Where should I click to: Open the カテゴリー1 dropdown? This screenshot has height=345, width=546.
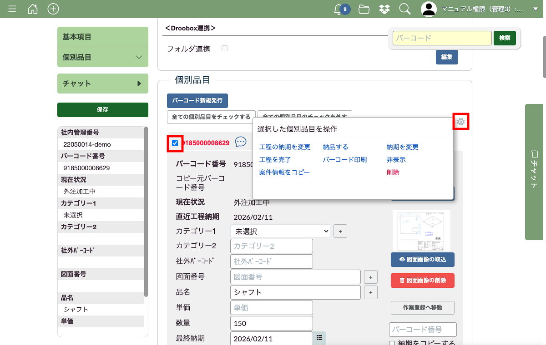click(x=280, y=231)
